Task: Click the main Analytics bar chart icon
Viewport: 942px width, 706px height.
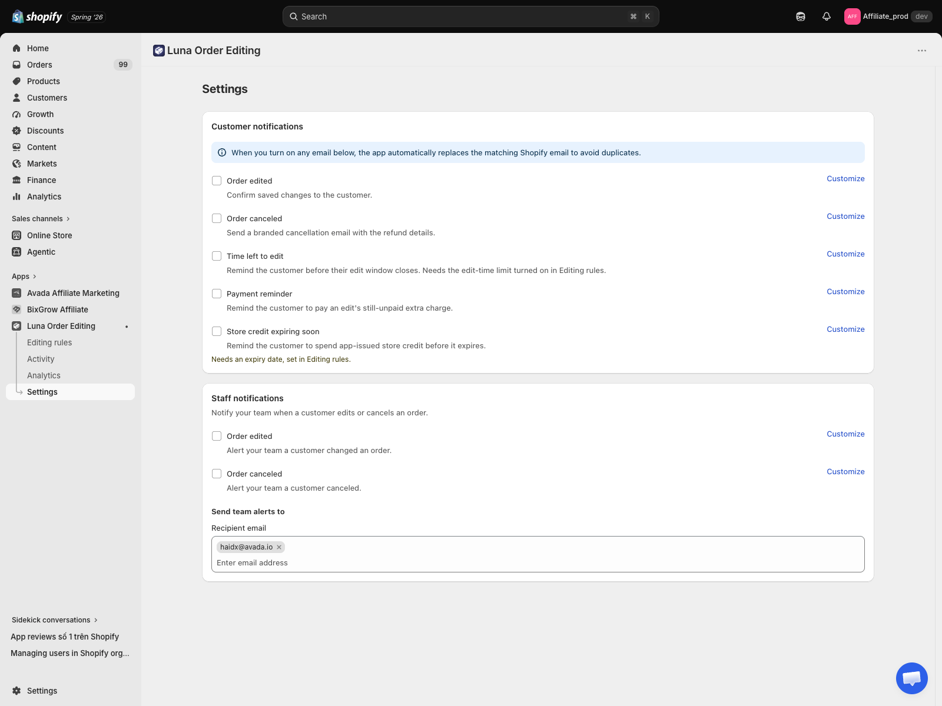Action: coord(16,197)
